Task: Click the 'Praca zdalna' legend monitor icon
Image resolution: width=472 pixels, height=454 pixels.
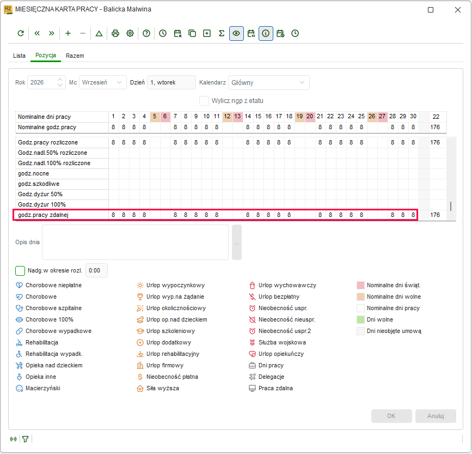Action: click(252, 388)
